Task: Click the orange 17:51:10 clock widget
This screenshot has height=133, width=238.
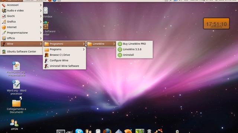Action: pyautogui.click(x=216, y=24)
